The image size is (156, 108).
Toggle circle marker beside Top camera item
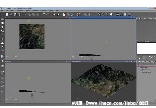click(139, 67)
